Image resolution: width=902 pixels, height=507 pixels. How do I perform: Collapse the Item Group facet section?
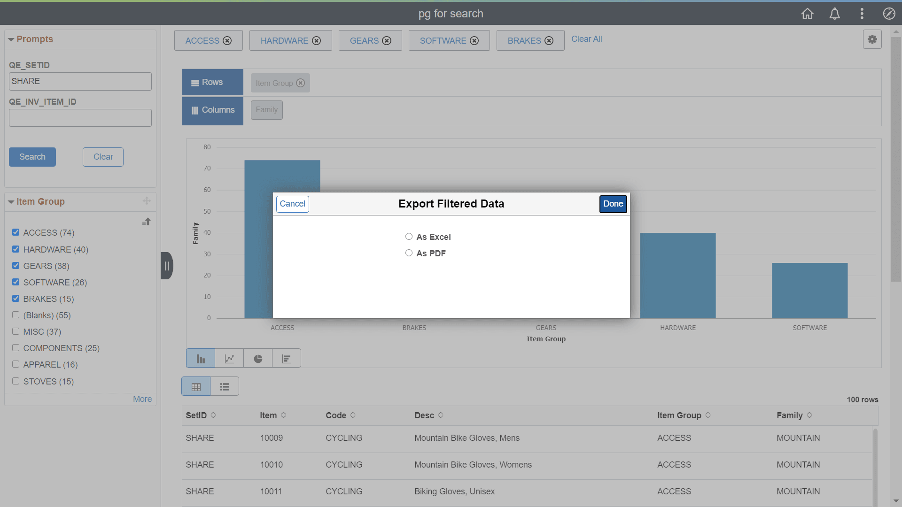(10, 201)
